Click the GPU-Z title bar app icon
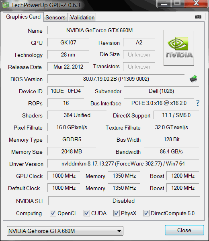 [6, 5]
